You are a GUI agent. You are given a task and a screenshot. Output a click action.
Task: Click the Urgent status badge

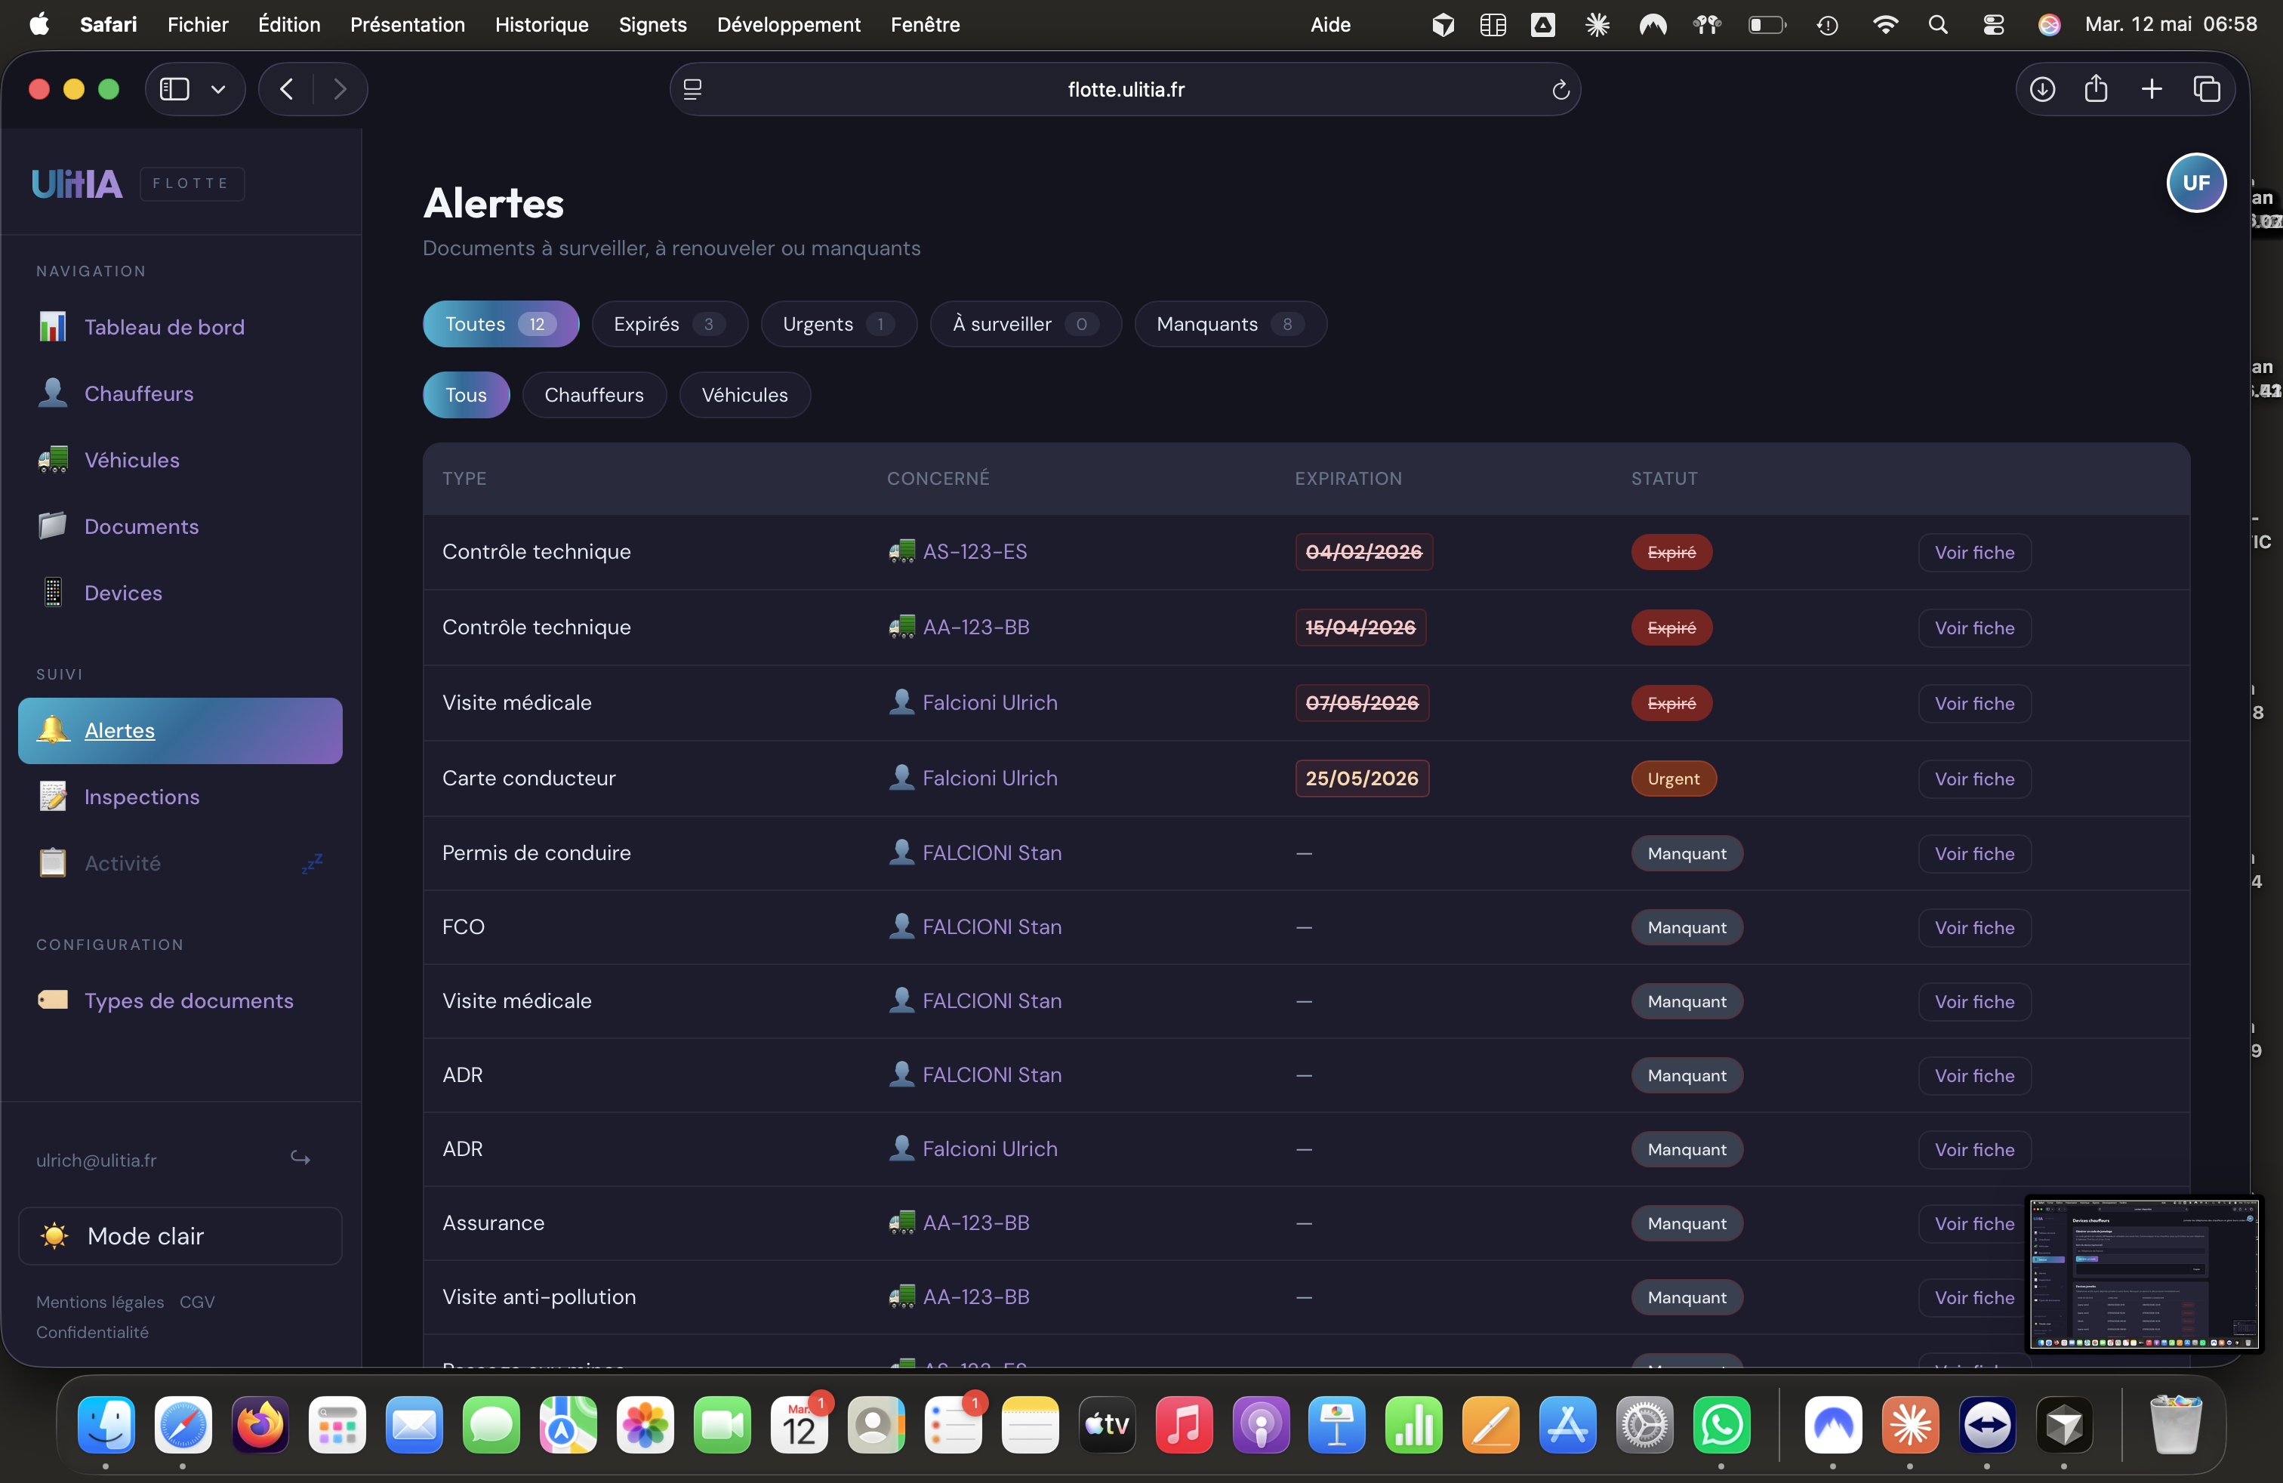click(x=1673, y=779)
